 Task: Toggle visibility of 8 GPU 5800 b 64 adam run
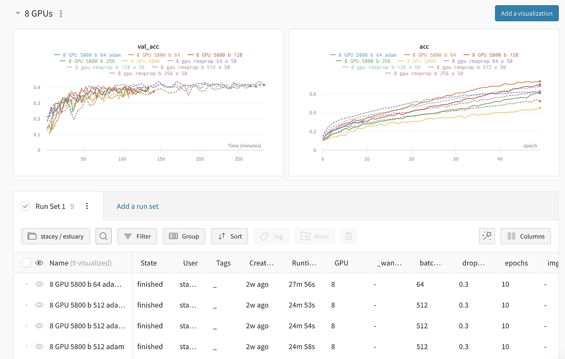tap(39, 284)
